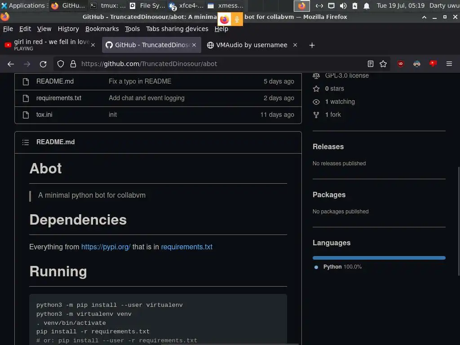Open the README.md file link
Screen dimensions: 460x345
pyautogui.click(x=55, y=82)
